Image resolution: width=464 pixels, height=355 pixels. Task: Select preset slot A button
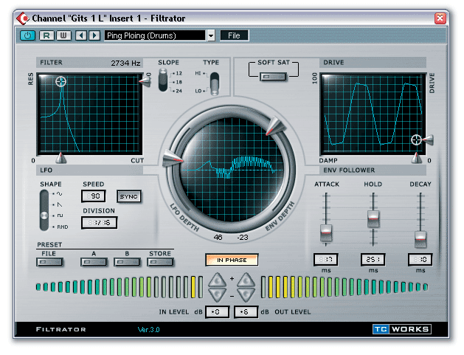pyautogui.click(x=94, y=262)
